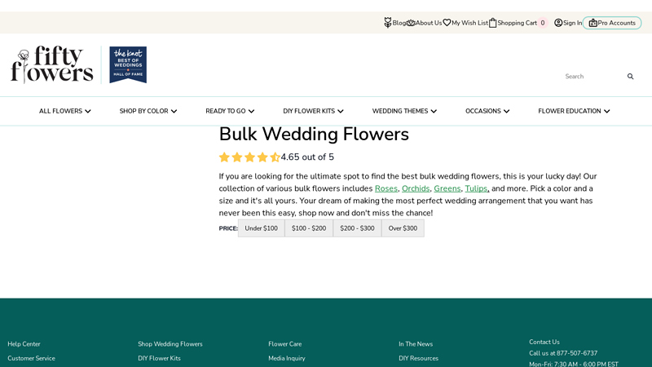The height and width of the screenshot is (367, 652).
Task: Open Help Center footer link
Action: point(24,344)
